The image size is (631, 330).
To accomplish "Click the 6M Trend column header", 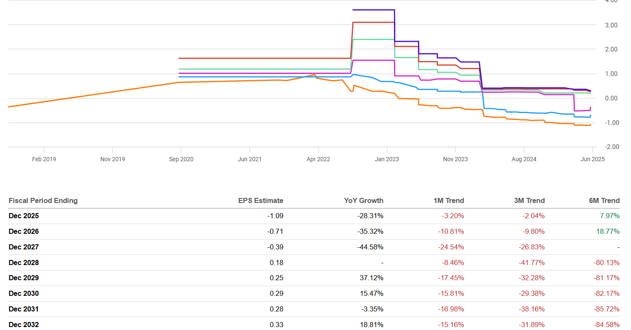I will (x=604, y=201).
